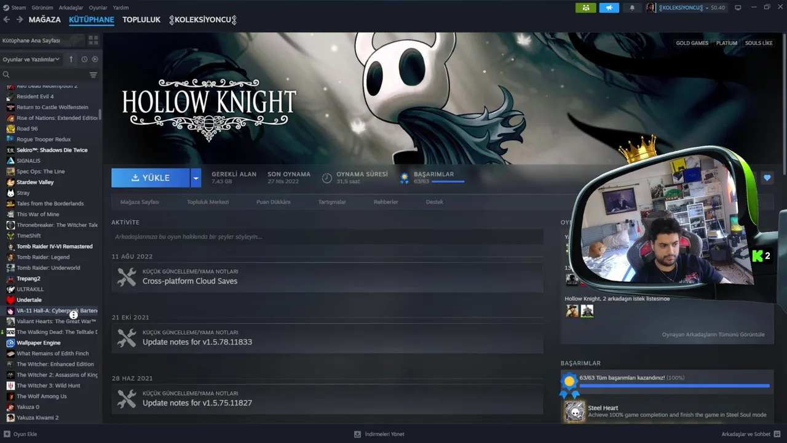Image resolution: width=787 pixels, height=443 pixels.
Task: Select SIGNALIS in library list
Action: coord(28,161)
